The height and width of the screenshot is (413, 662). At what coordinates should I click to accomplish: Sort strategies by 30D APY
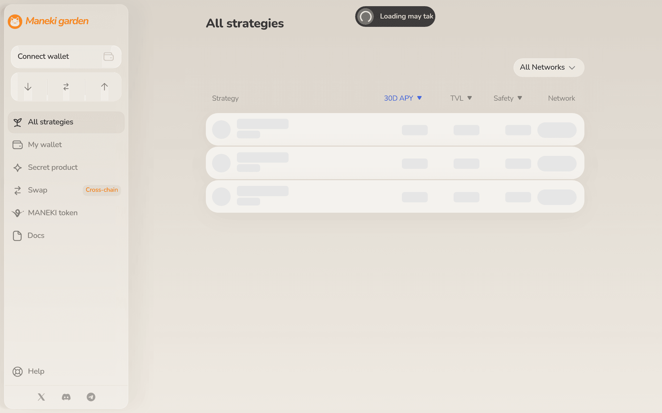click(402, 98)
